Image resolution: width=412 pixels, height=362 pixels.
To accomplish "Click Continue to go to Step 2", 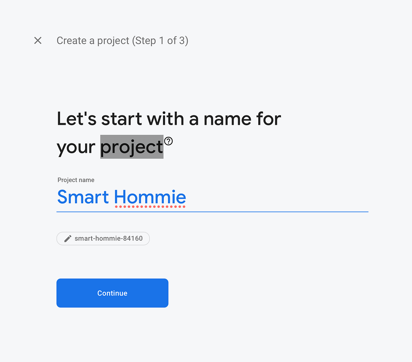I will click(x=112, y=293).
